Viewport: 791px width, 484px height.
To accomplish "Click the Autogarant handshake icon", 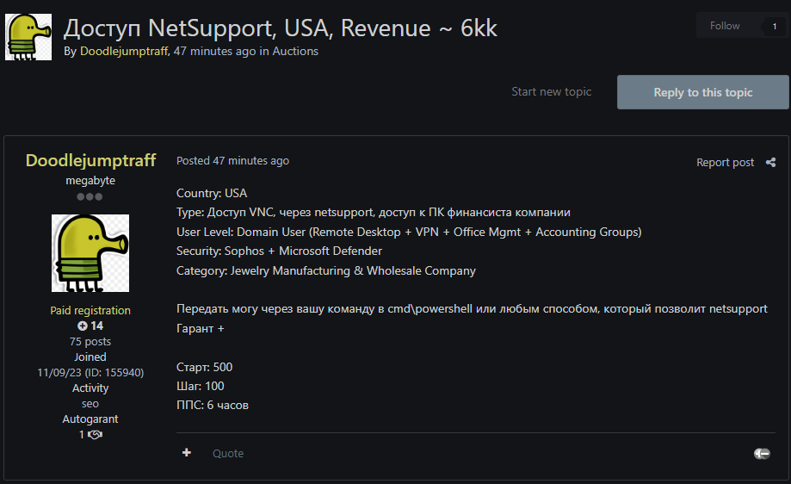I will [95, 435].
